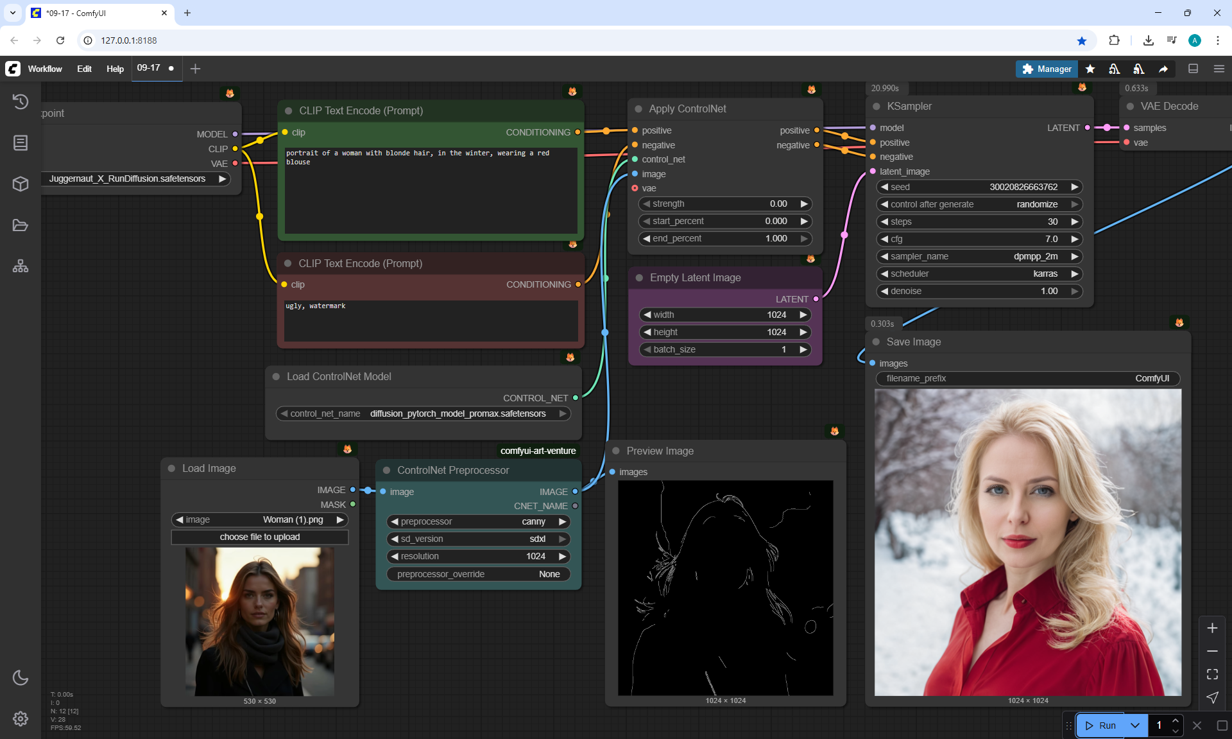Screen dimensions: 1232x739
Task: Click the share arrow icon in the top bar
Action: point(1163,69)
